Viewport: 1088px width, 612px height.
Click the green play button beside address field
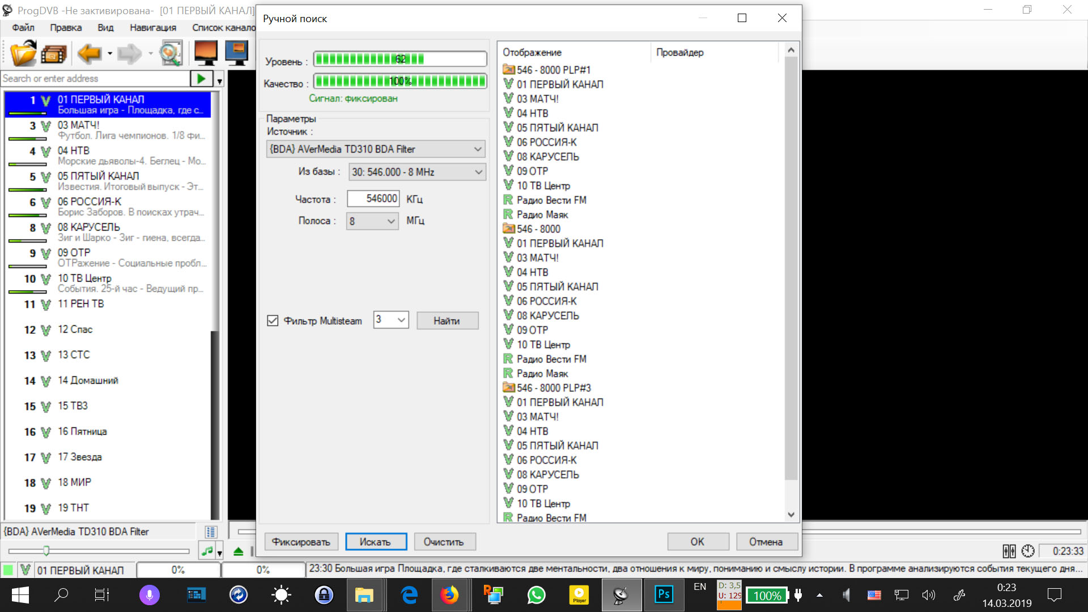click(202, 79)
